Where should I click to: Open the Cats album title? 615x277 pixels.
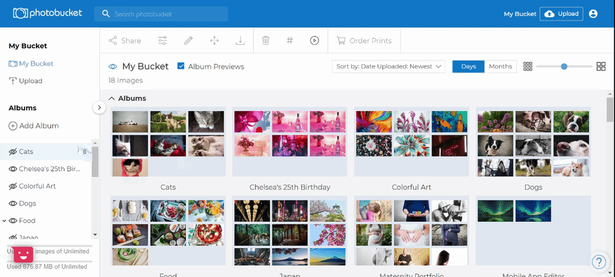pos(168,187)
